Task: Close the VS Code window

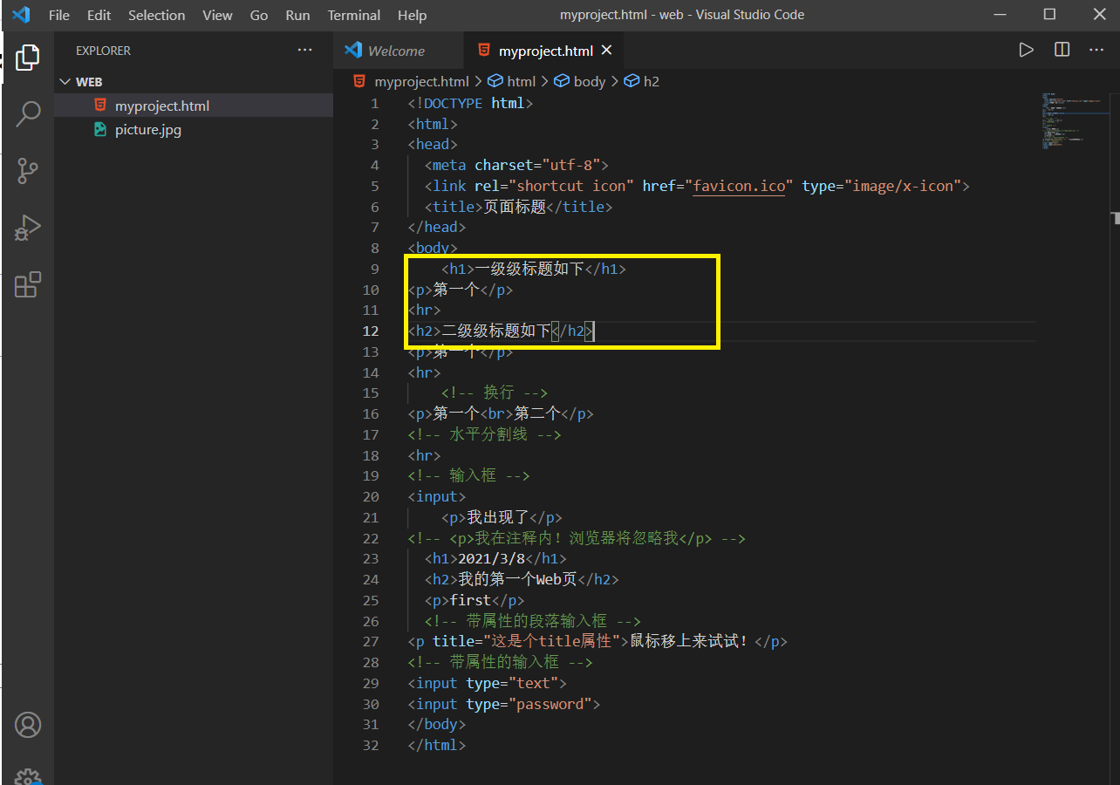Action: (1099, 15)
